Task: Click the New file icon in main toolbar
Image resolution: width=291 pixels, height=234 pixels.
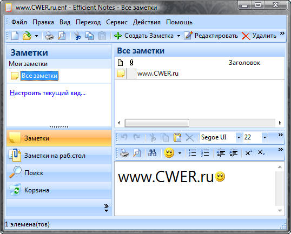Action: coord(15,36)
